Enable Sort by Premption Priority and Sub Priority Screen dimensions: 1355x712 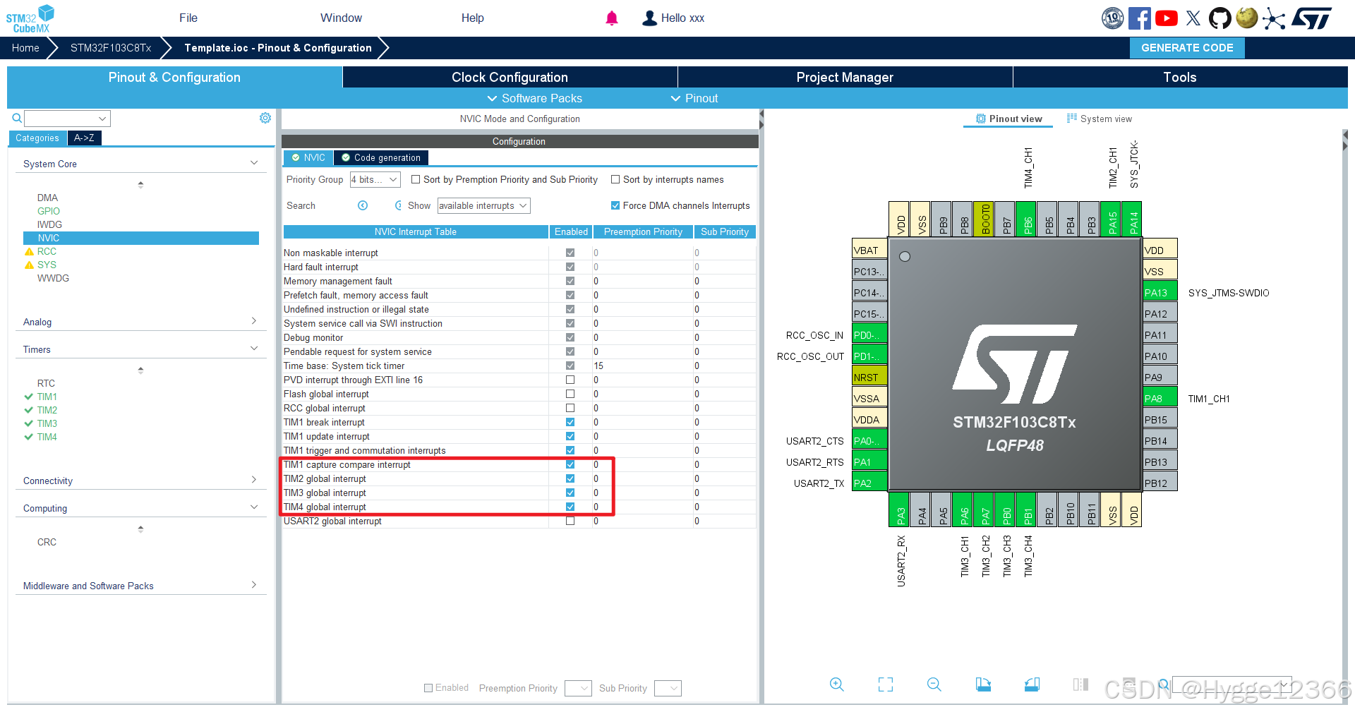tap(416, 180)
